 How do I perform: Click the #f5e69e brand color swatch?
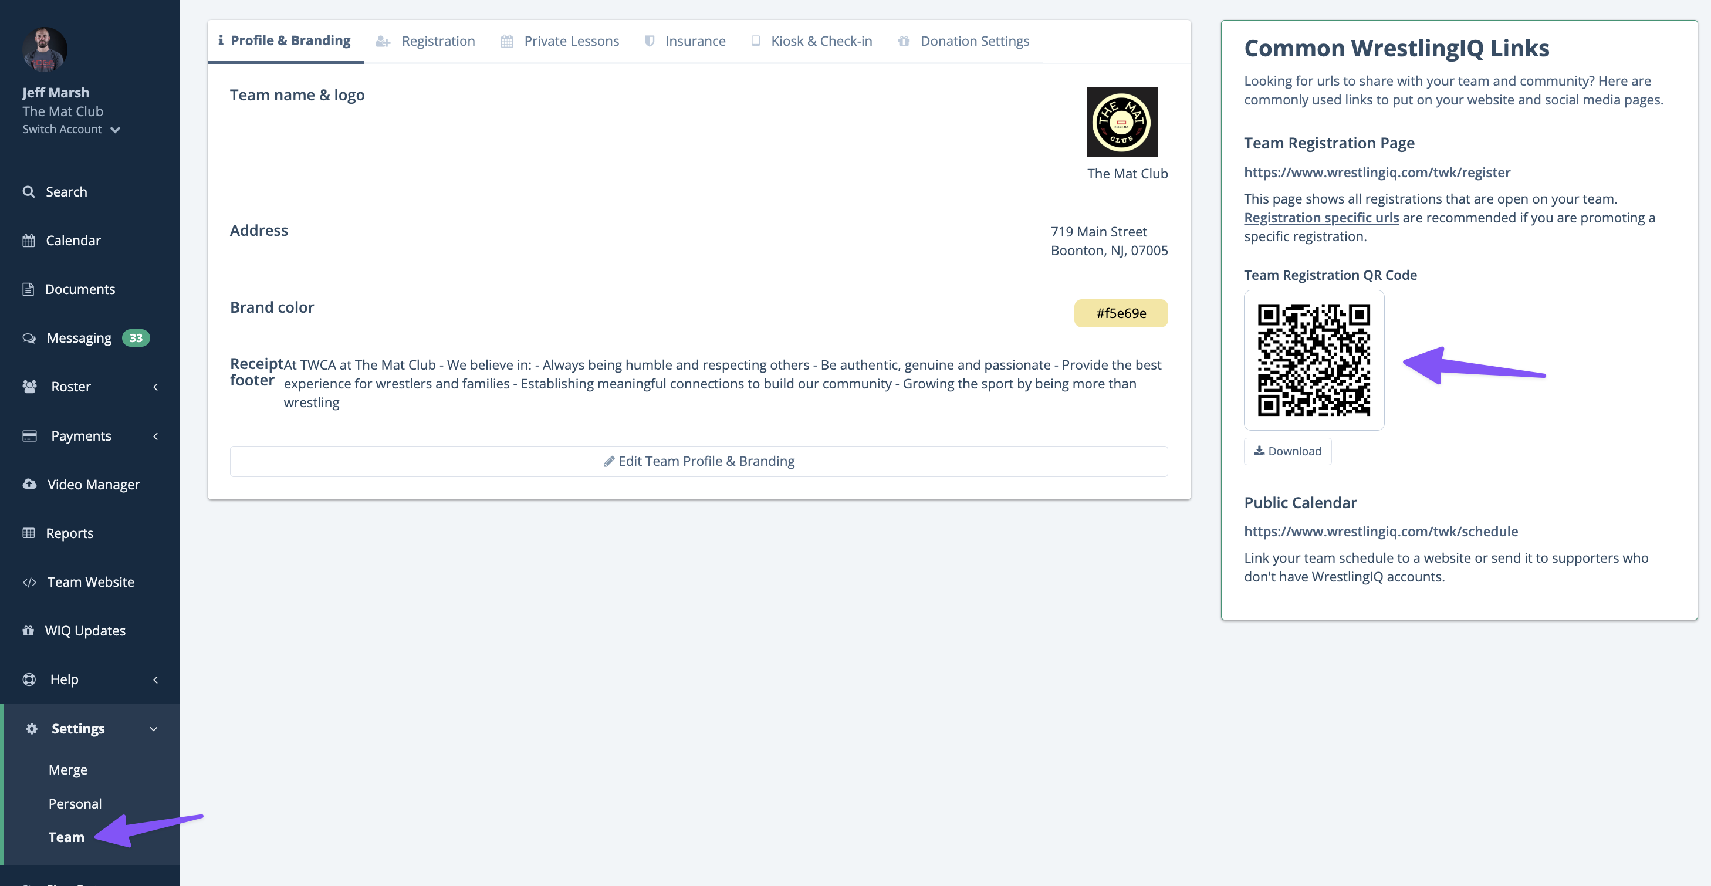[x=1121, y=313]
